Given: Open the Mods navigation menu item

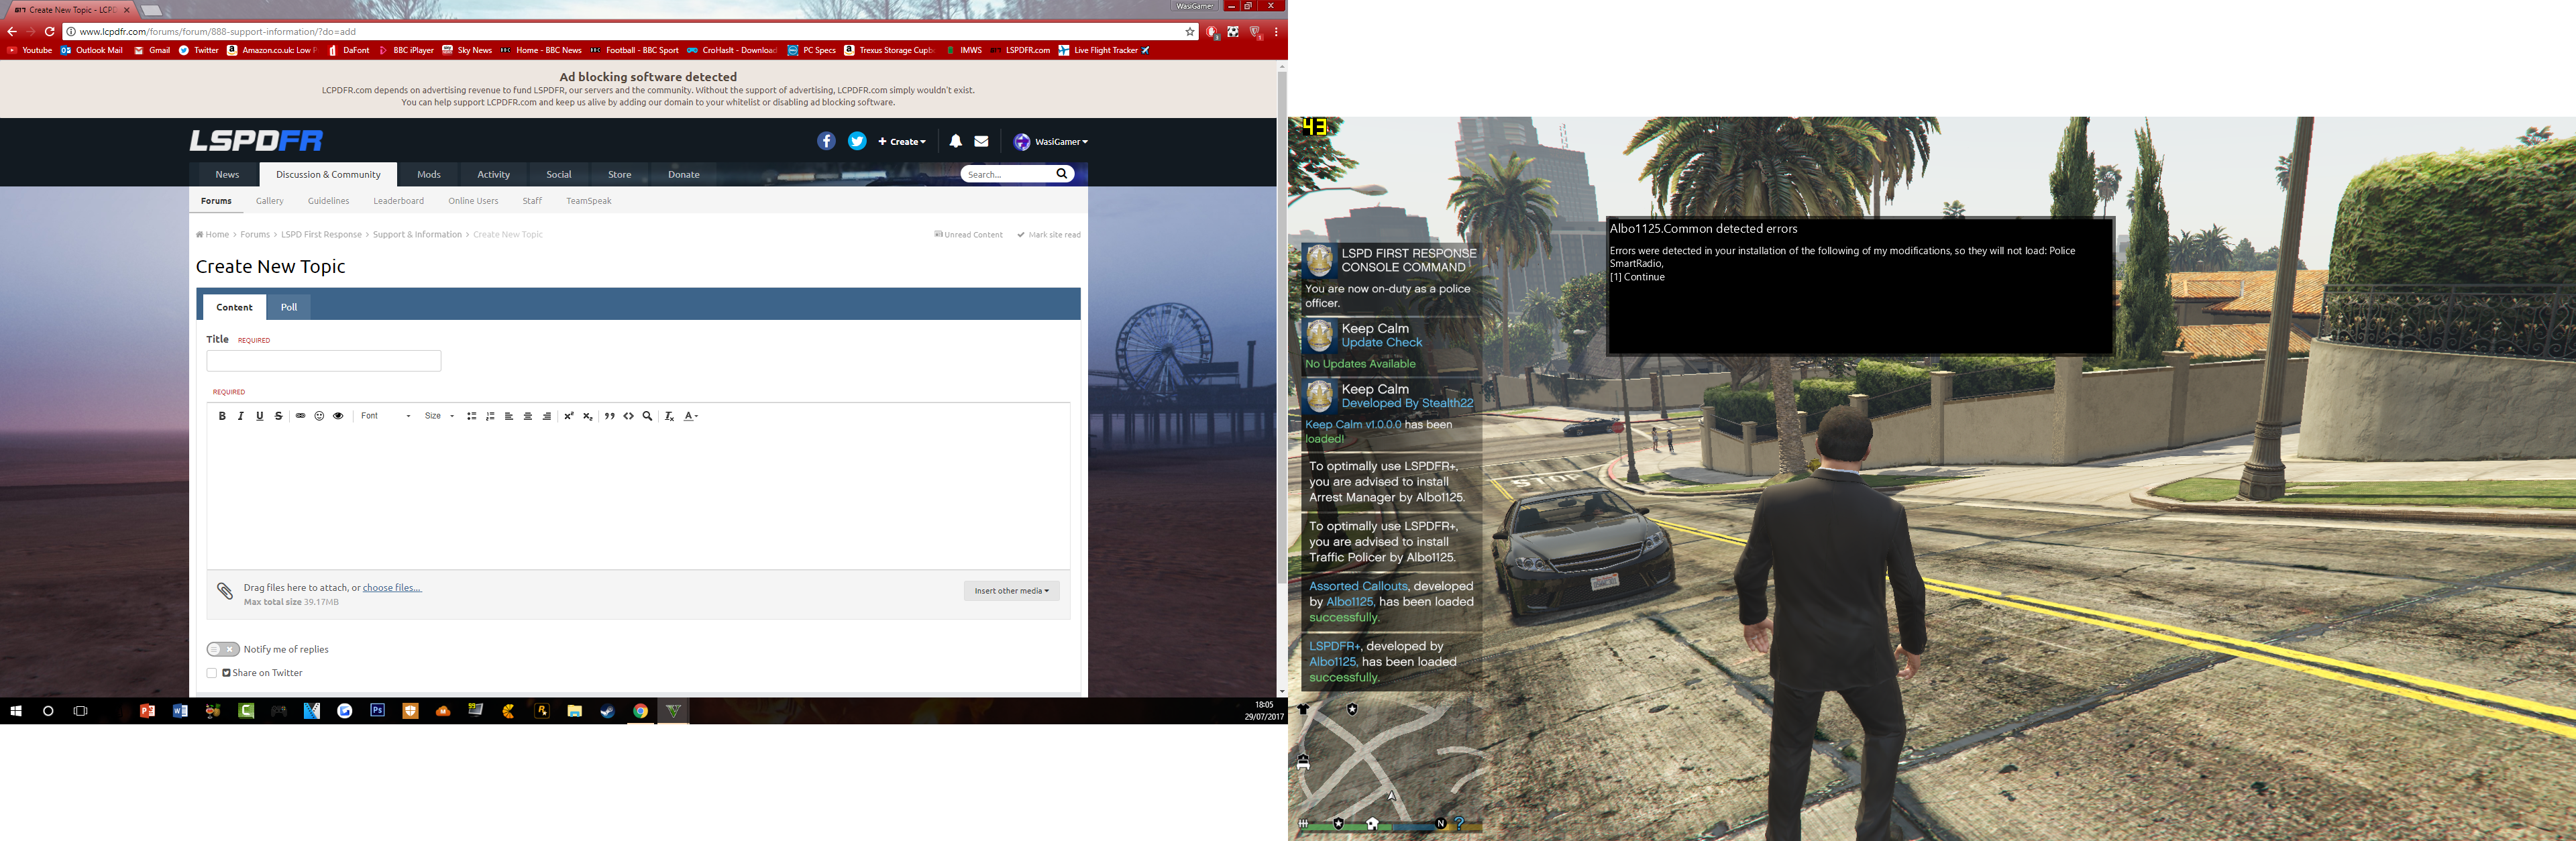Looking at the screenshot, I should pos(429,175).
